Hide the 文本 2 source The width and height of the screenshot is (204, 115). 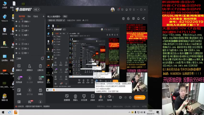pos(16,44)
